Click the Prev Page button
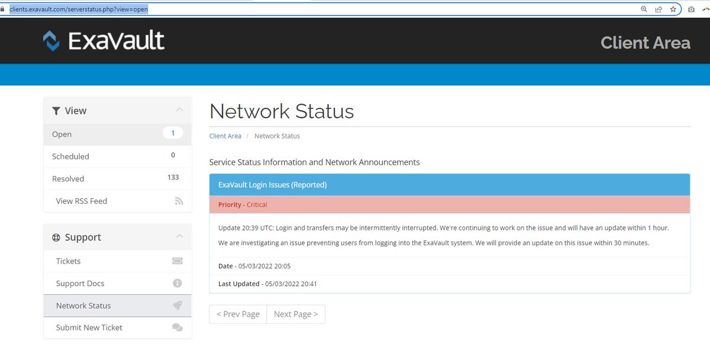Image resolution: width=710 pixels, height=353 pixels. coord(238,314)
